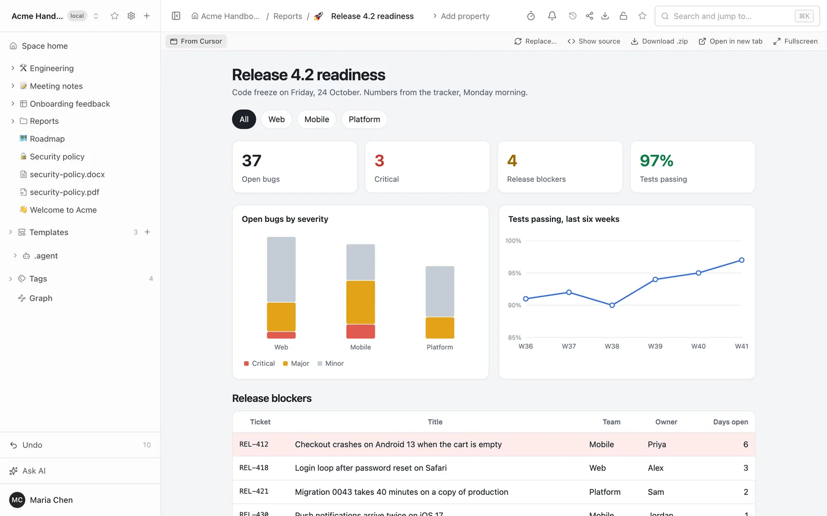The height and width of the screenshot is (516, 827).
Task: Expand the Reports folder
Action: click(13, 121)
